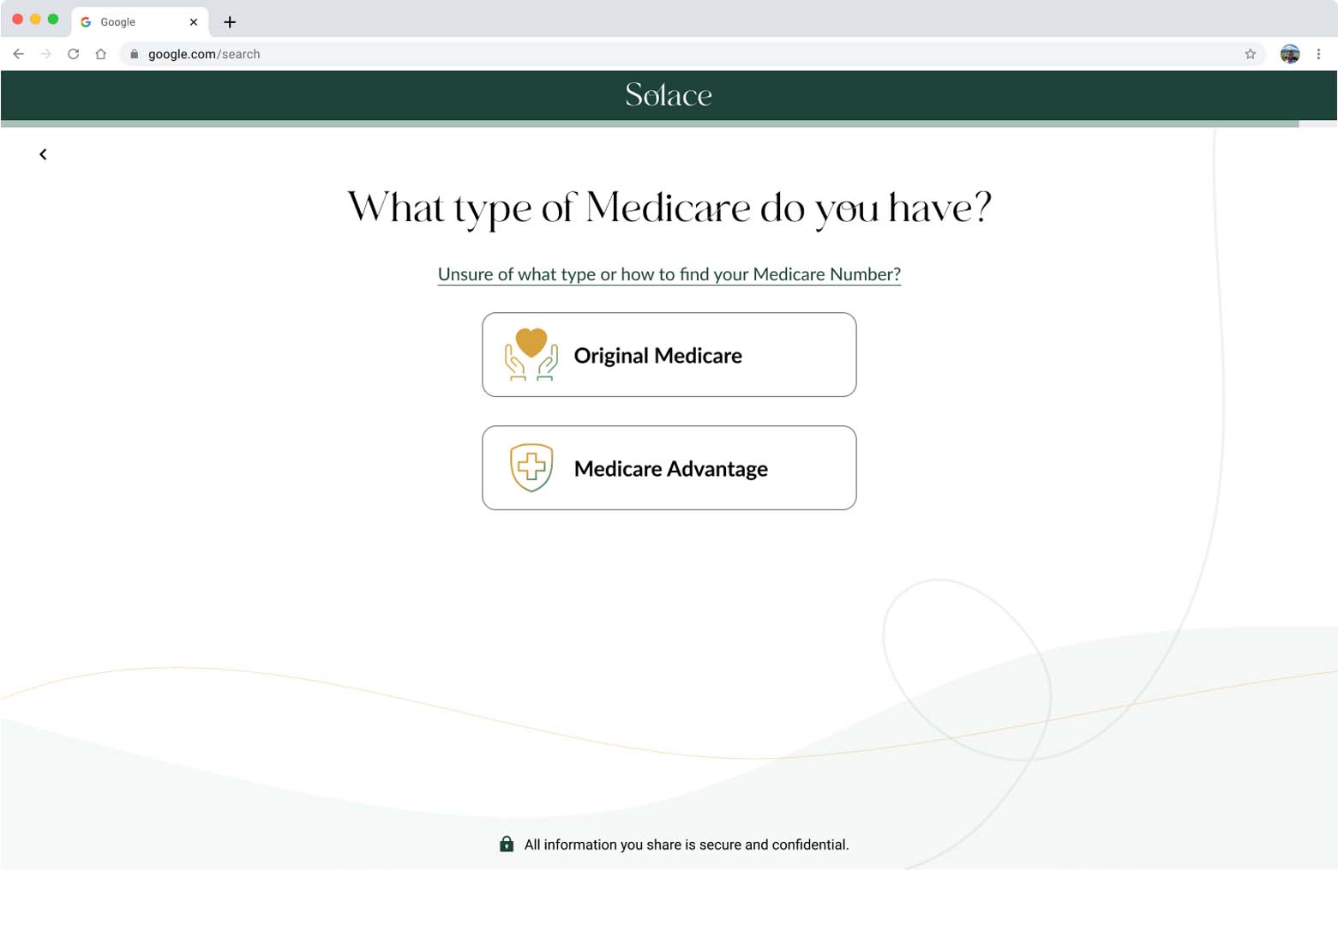1338x926 pixels.
Task: Choose the Medicare Advantage option
Action: [669, 467]
